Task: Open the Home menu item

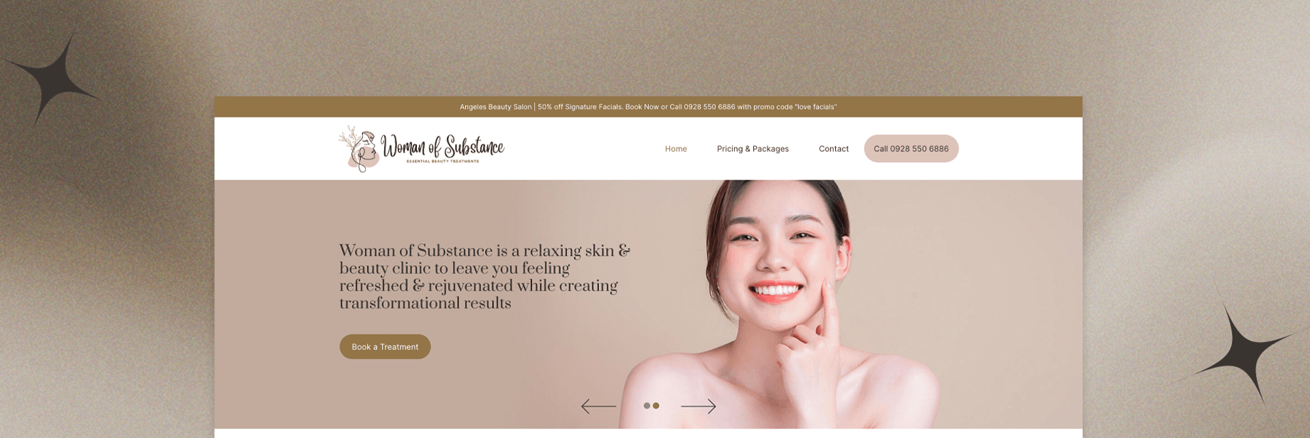Action: coord(676,148)
